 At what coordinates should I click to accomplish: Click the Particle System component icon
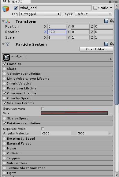[x=8, y=44]
